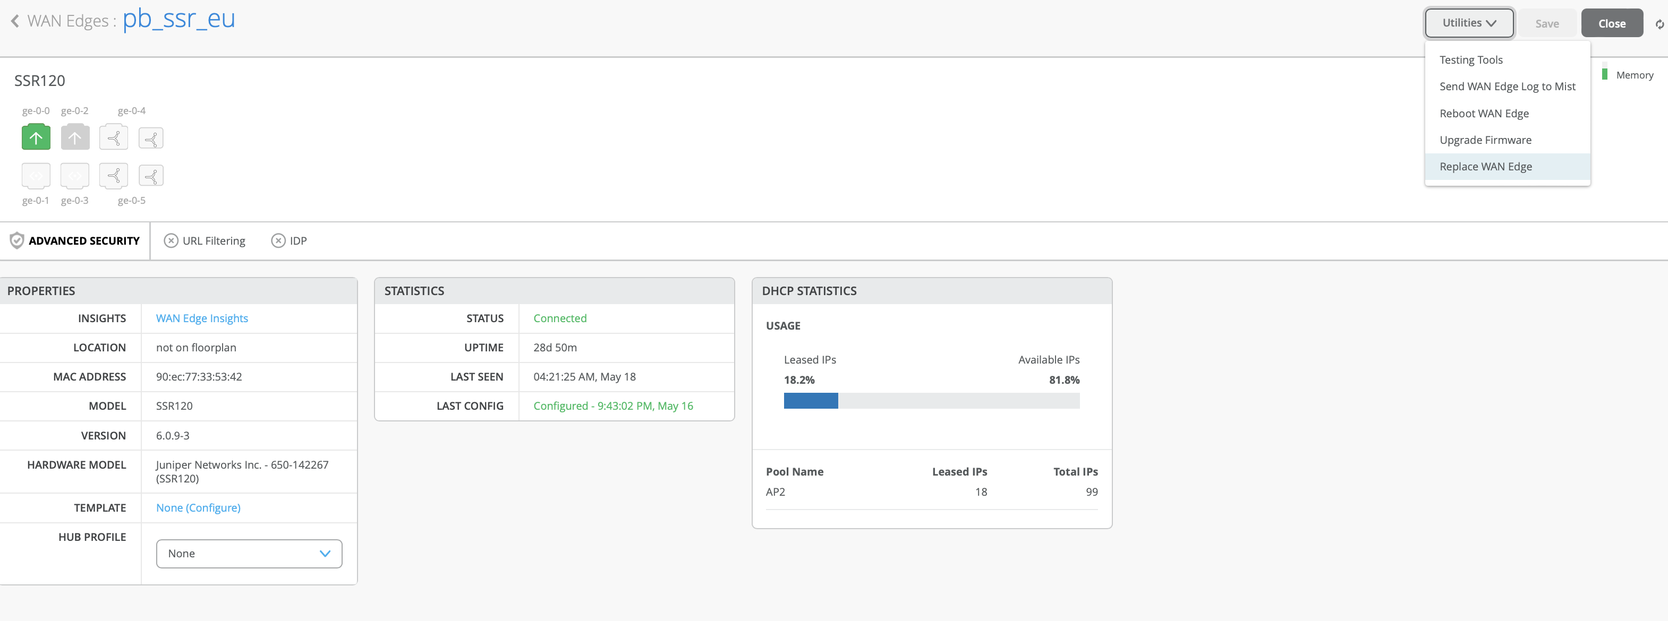Click the Advanced Security shield icon
The width and height of the screenshot is (1668, 621).
pos(17,240)
